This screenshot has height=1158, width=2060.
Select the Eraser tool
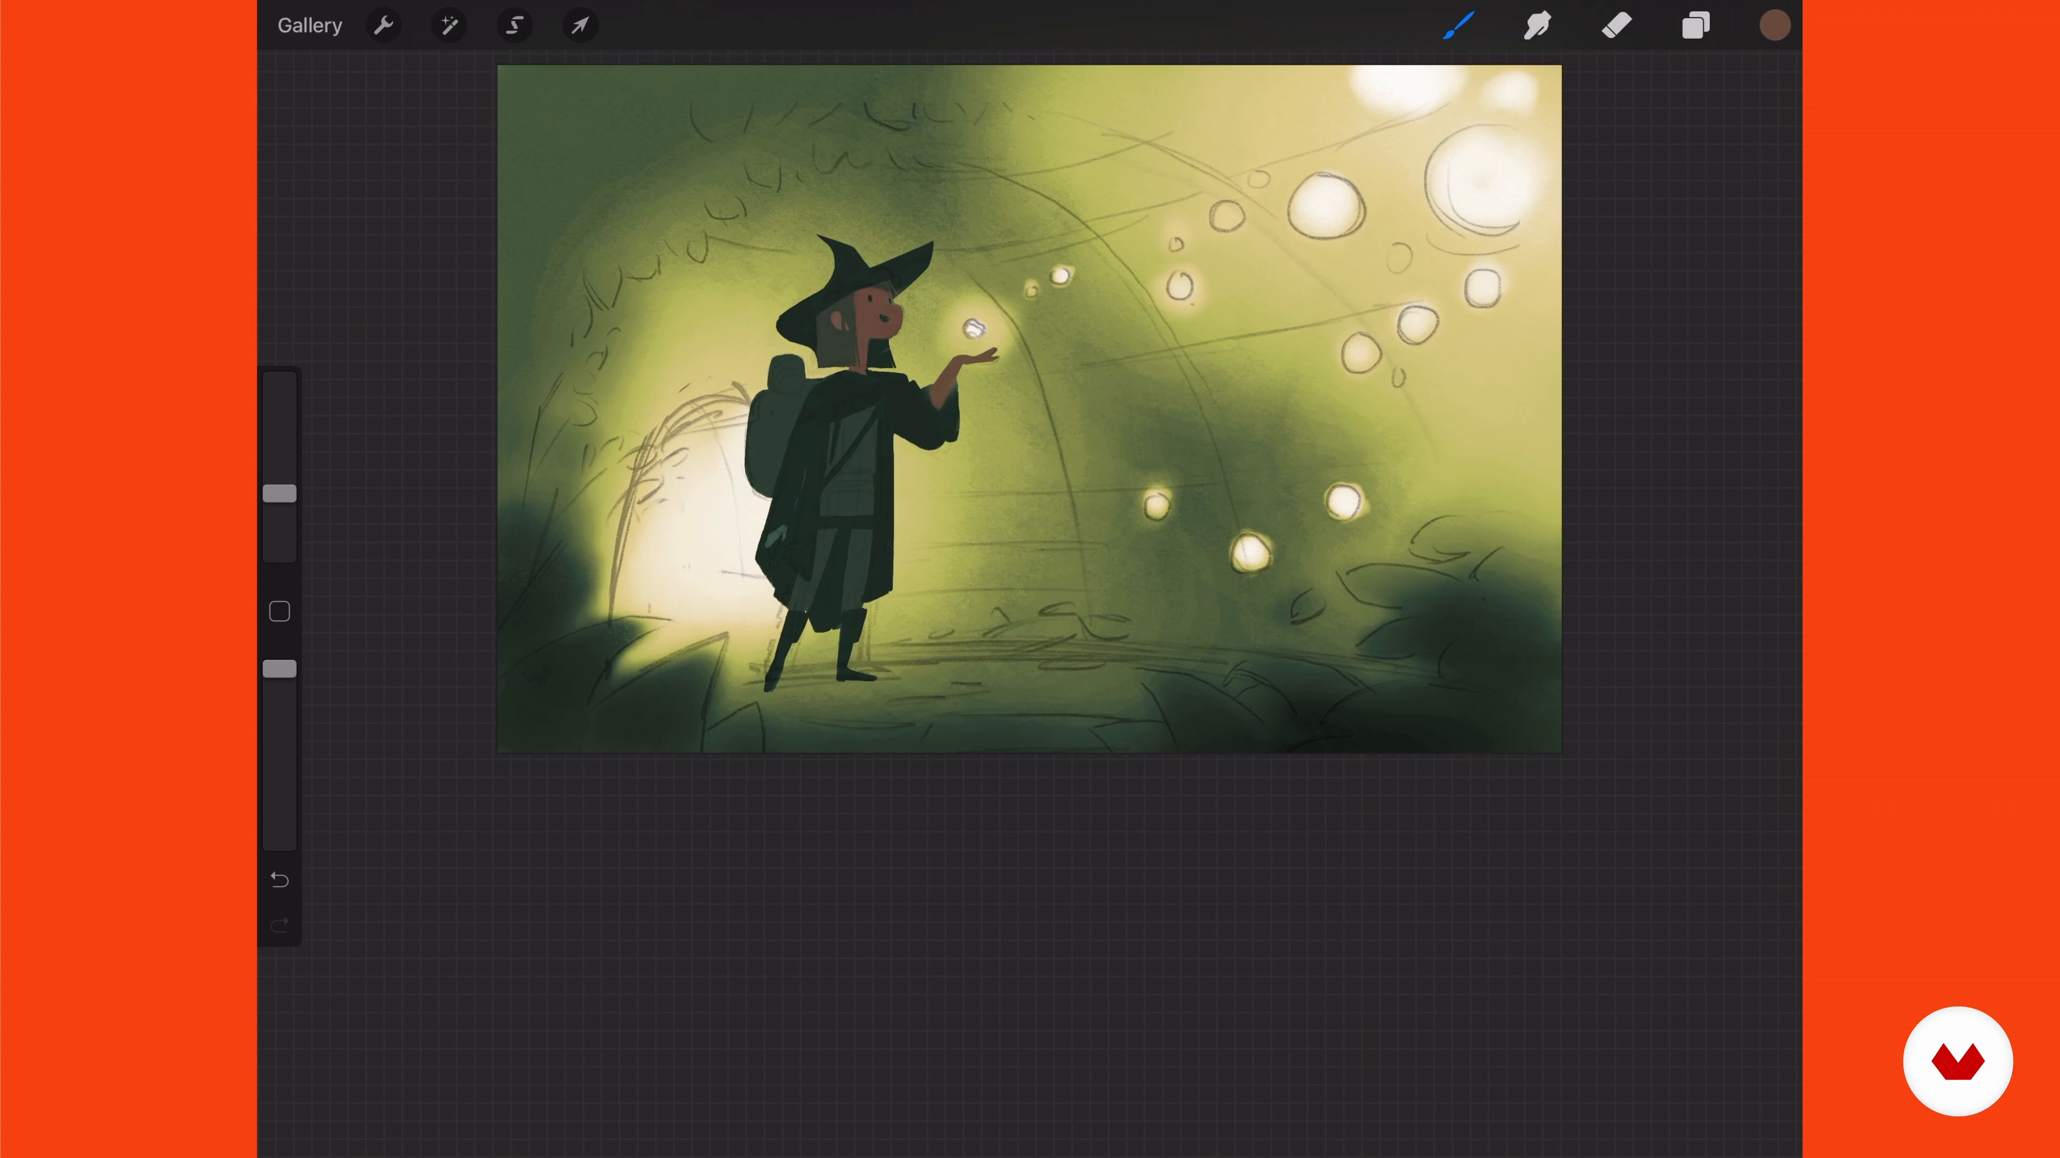[1616, 26]
